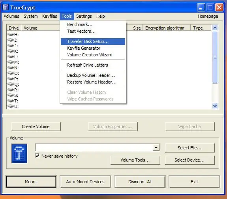The image size is (227, 199).
Task: Select drive S: icon in the list
Action: click(x=11, y=95)
